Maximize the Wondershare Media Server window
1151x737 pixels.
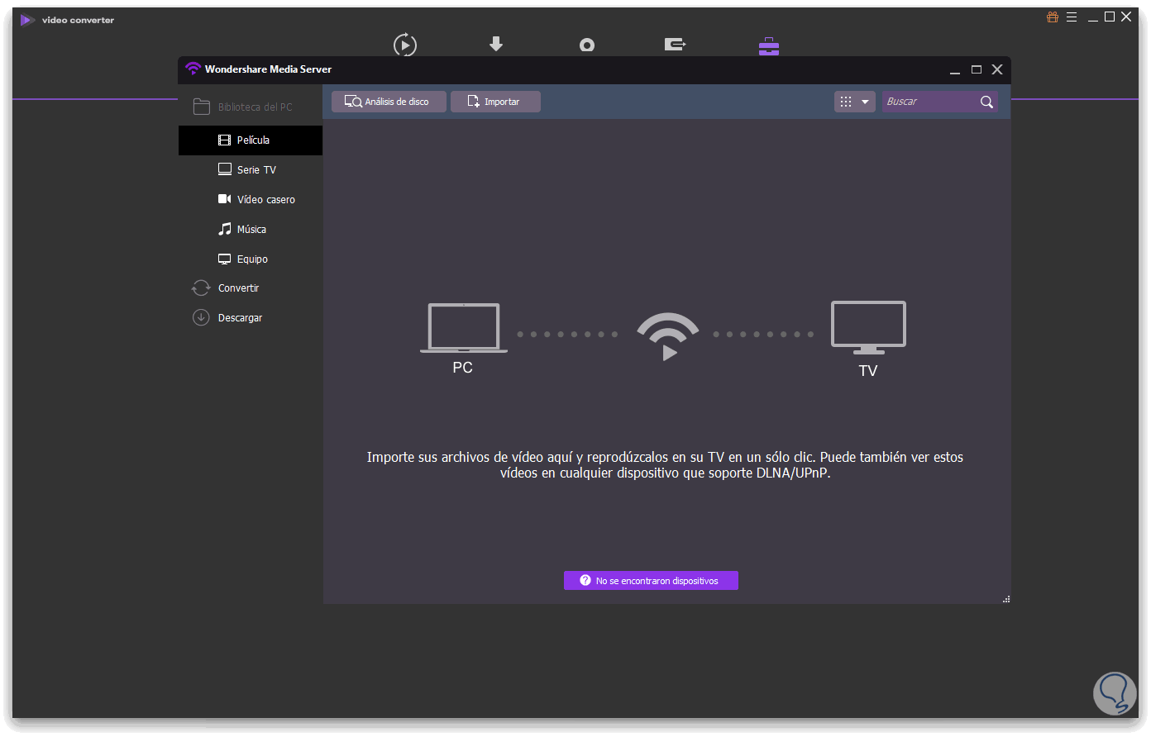click(x=977, y=69)
